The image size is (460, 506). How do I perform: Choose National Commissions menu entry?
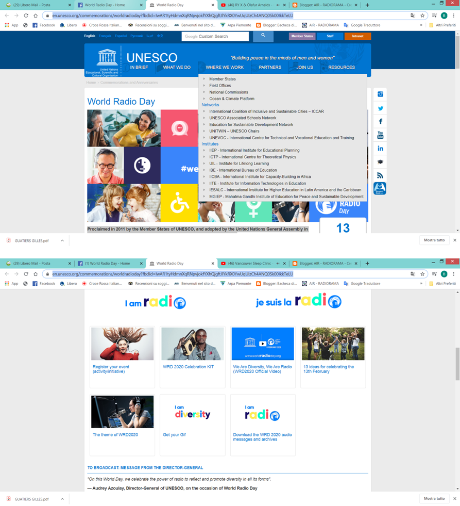(229, 92)
